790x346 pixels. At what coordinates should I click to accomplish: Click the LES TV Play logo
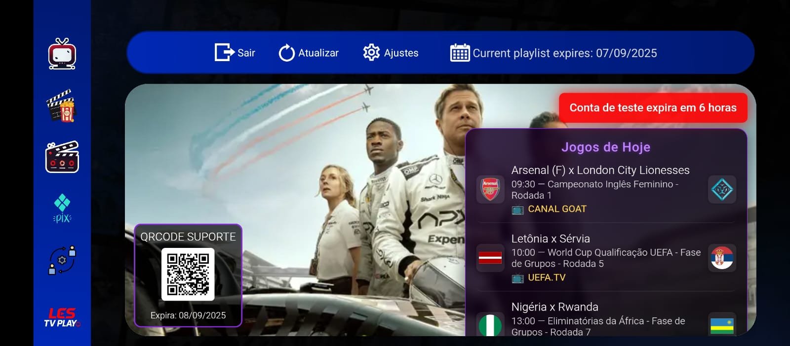point(62,317)
